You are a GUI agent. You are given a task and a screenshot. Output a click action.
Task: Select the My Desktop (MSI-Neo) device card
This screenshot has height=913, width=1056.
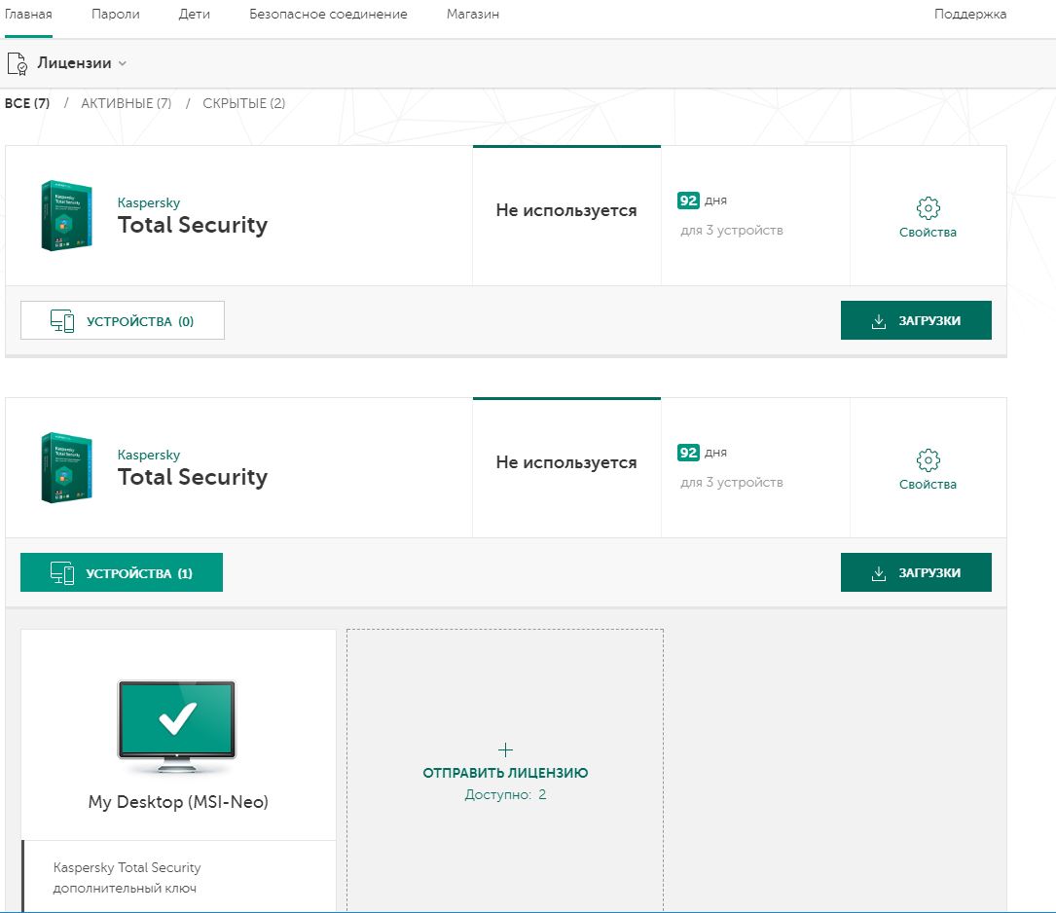coord(178,802)
